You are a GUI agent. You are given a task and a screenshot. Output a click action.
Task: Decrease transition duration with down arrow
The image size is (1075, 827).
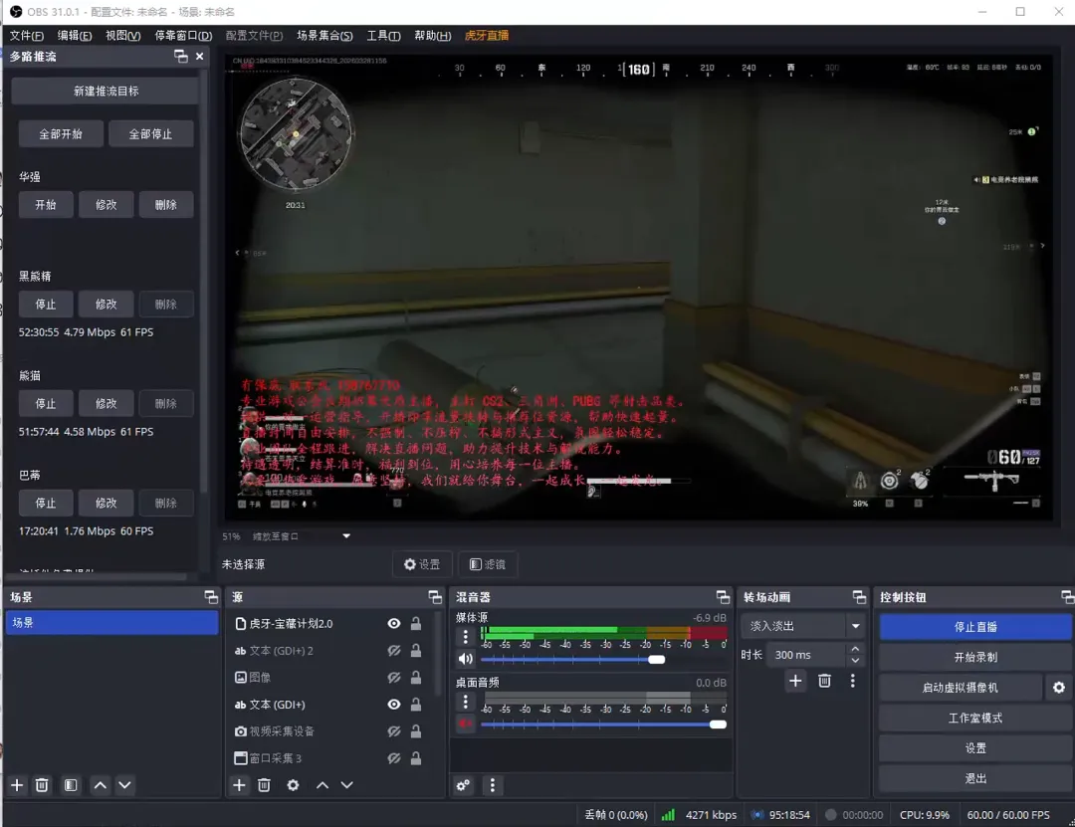click(x=855, y=661)
